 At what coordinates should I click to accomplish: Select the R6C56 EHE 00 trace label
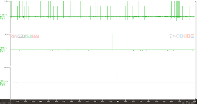tap(3, 18)
